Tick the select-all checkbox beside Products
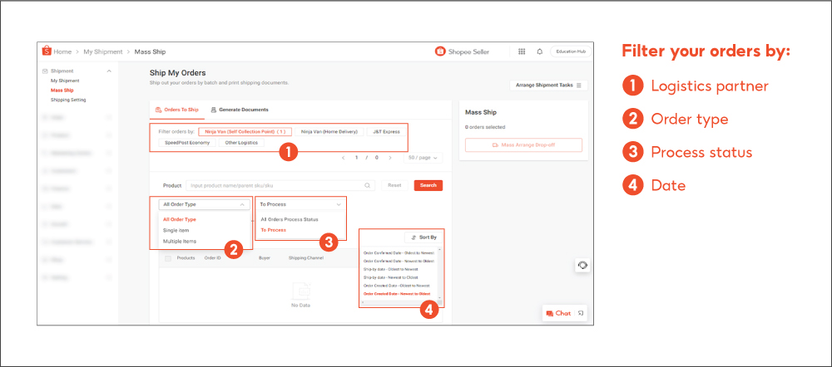Screen dimensions: 832x367 point(168,258)
